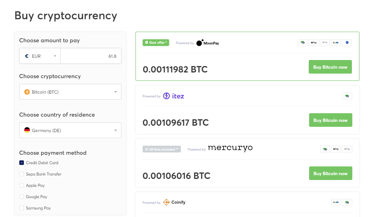
Task: Check the Google Pay payment option
Action: [22, 197]
